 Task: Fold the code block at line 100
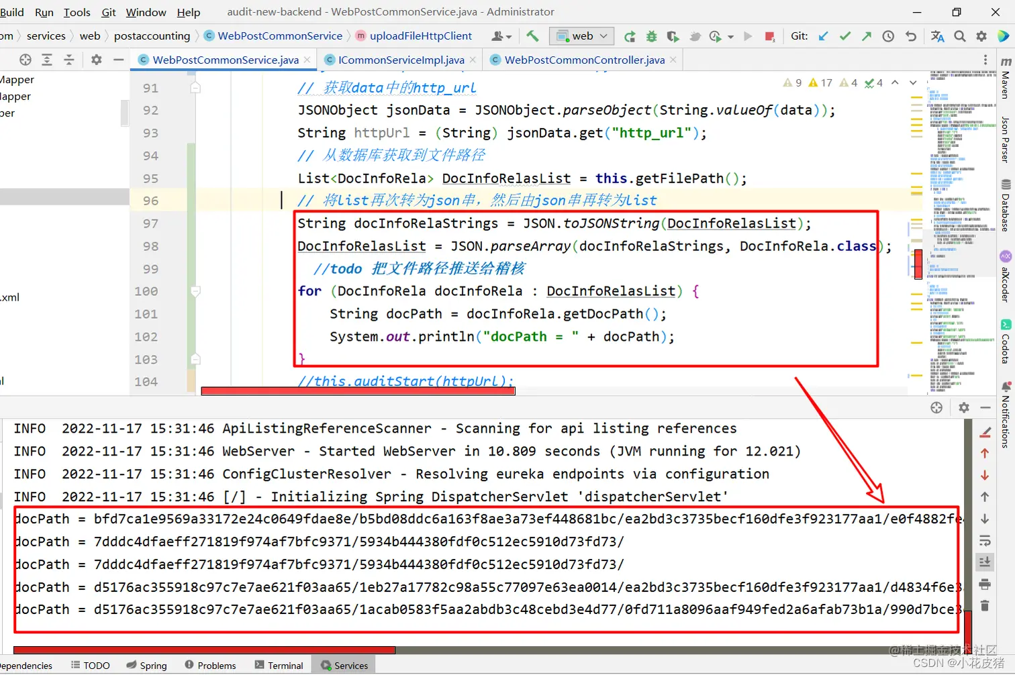[195, 291]
